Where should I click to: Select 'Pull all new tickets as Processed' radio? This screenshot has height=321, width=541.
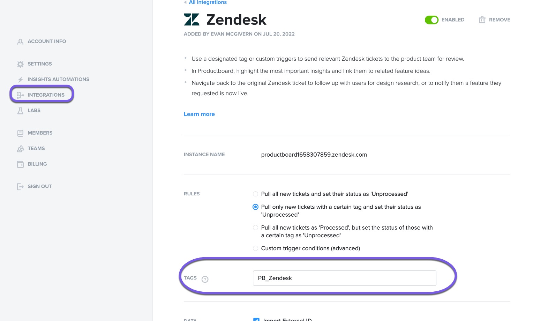click(255, 227)
